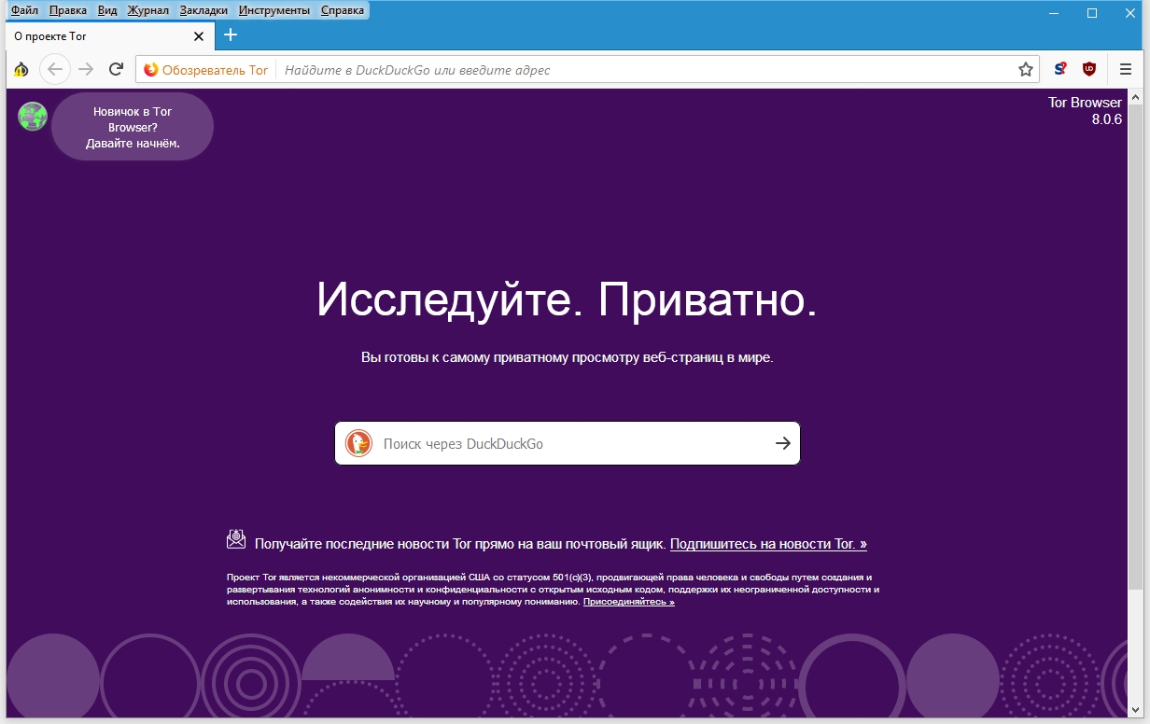
Task: Focus the 'Поиск через DuckDuckGo' search field
Action: 569,444
